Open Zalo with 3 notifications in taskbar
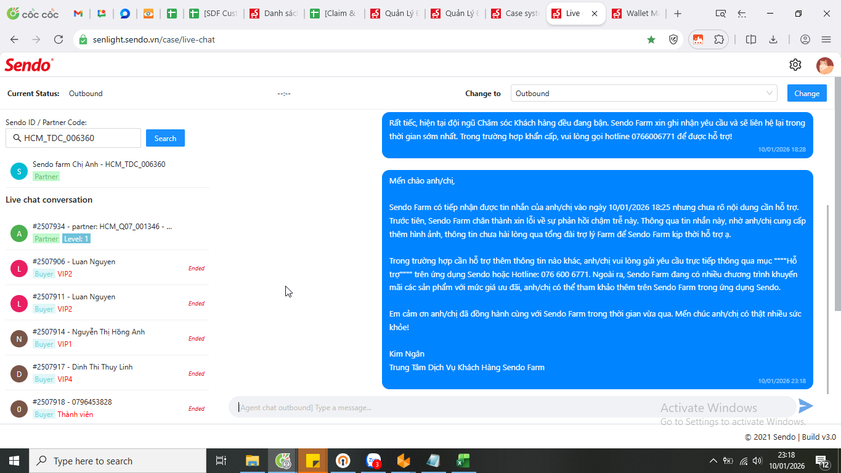 373,461
